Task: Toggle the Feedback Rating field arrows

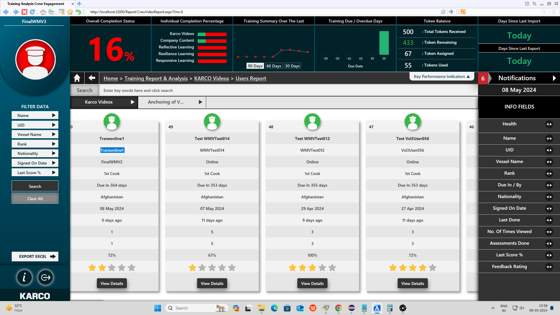Action: pos(549,267)
